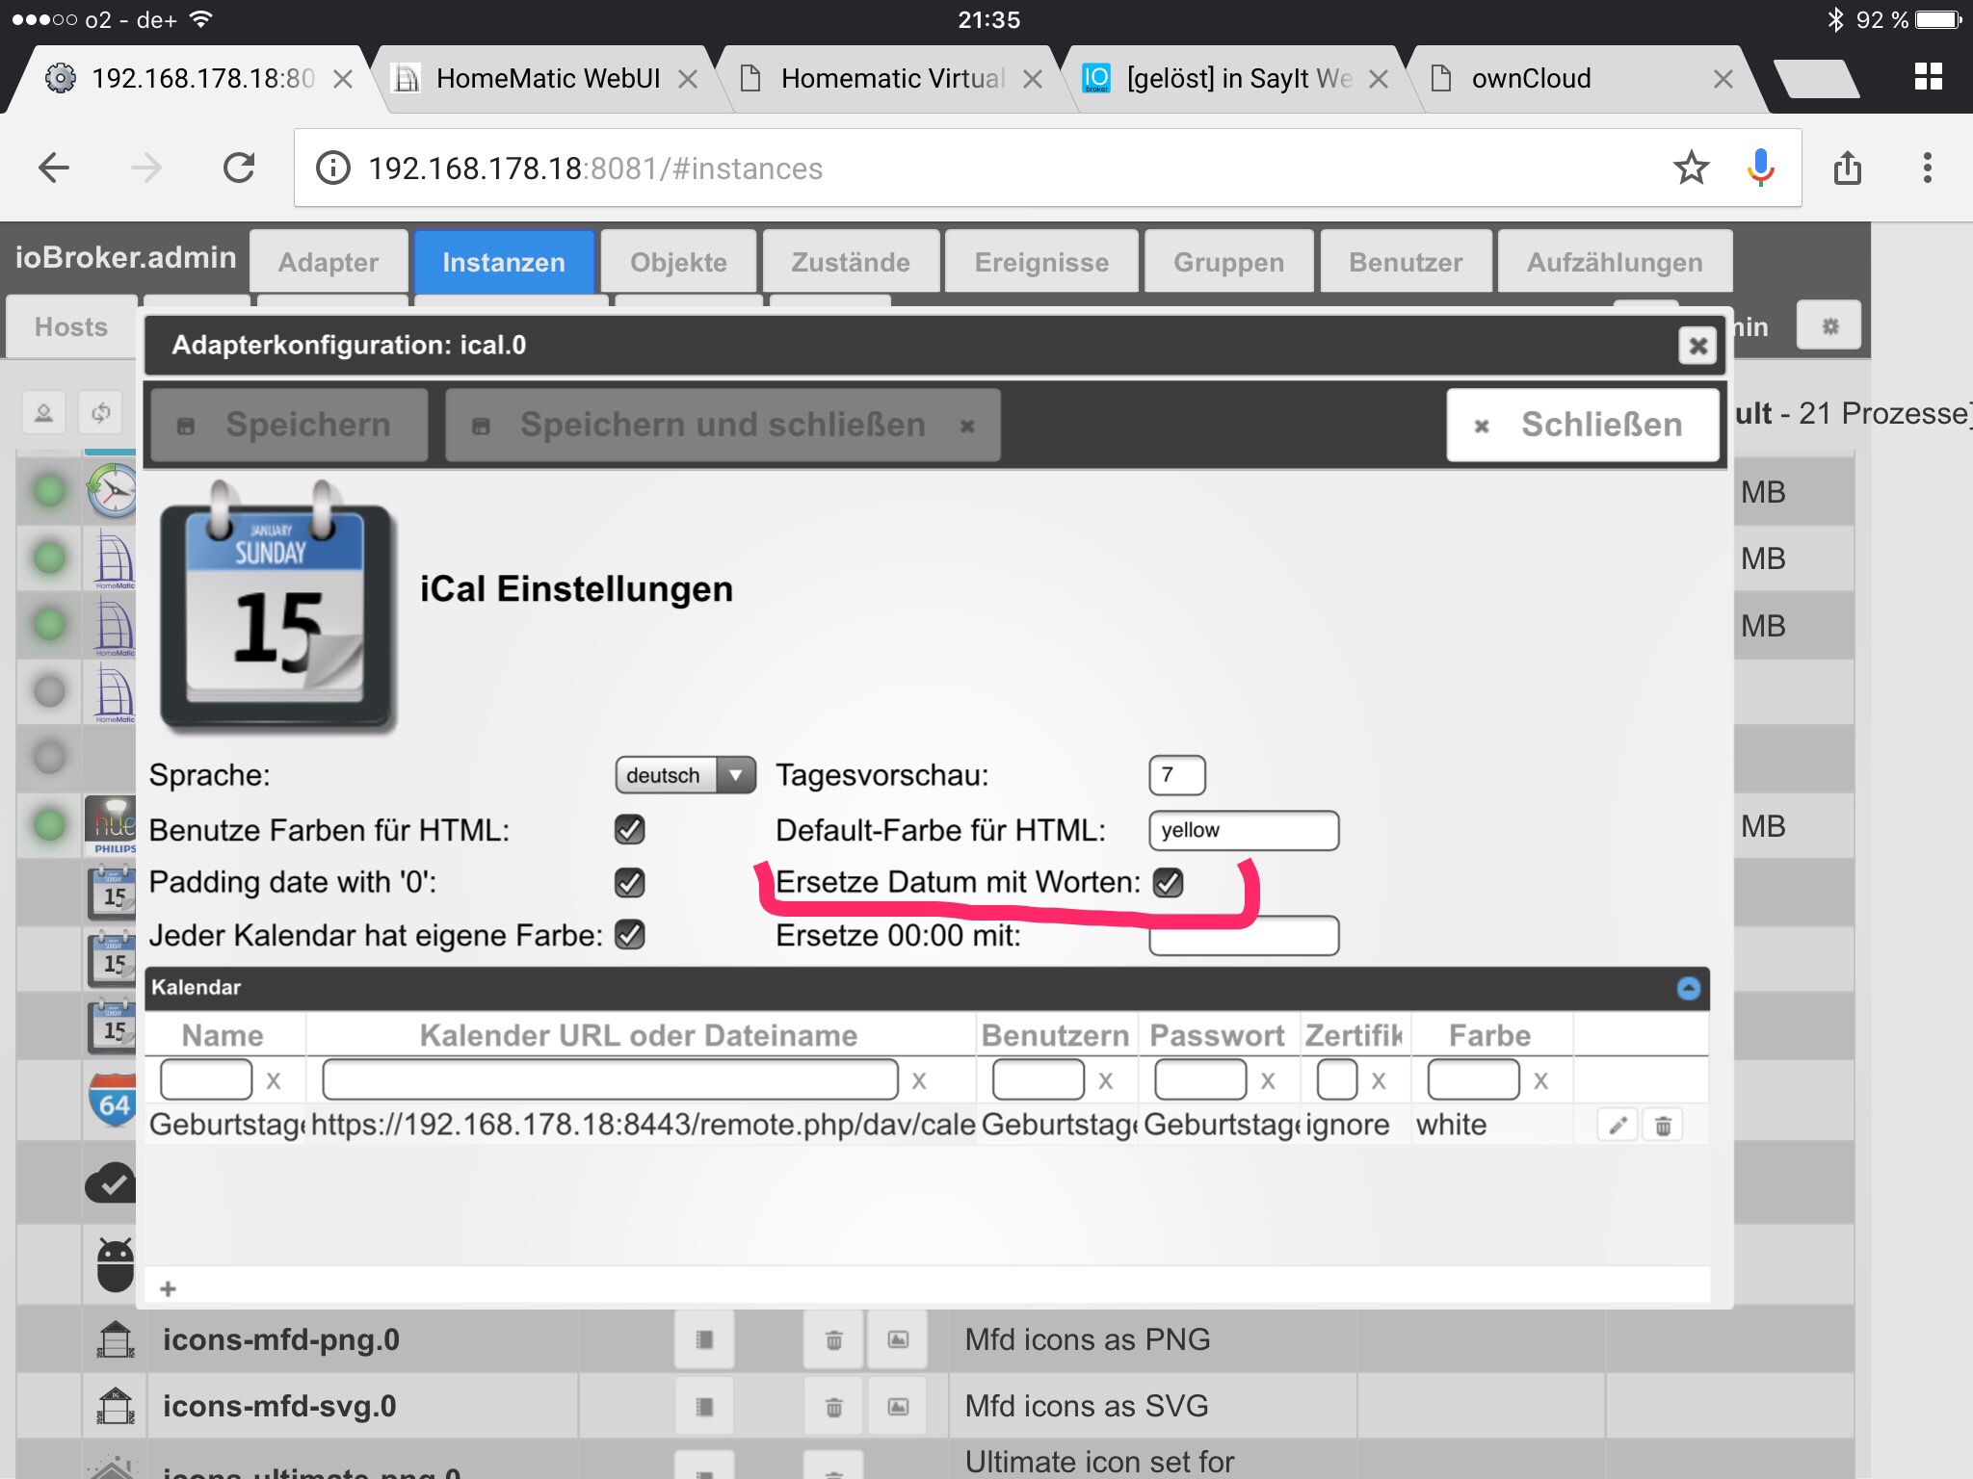Switch to the Gruppen tab
Viewport: 1973px width, 1479px height.
[x=1228, y=262]
